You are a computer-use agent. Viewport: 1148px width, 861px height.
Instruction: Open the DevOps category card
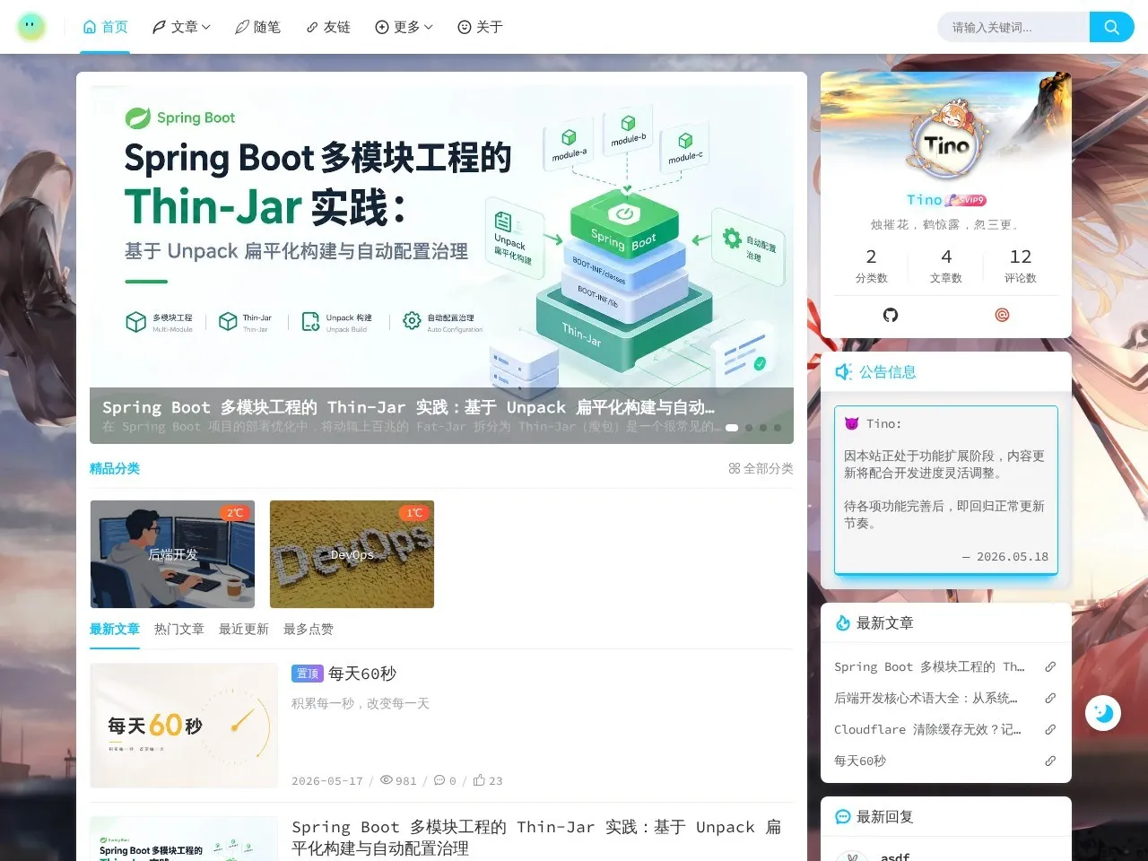(x=352, y=554)
